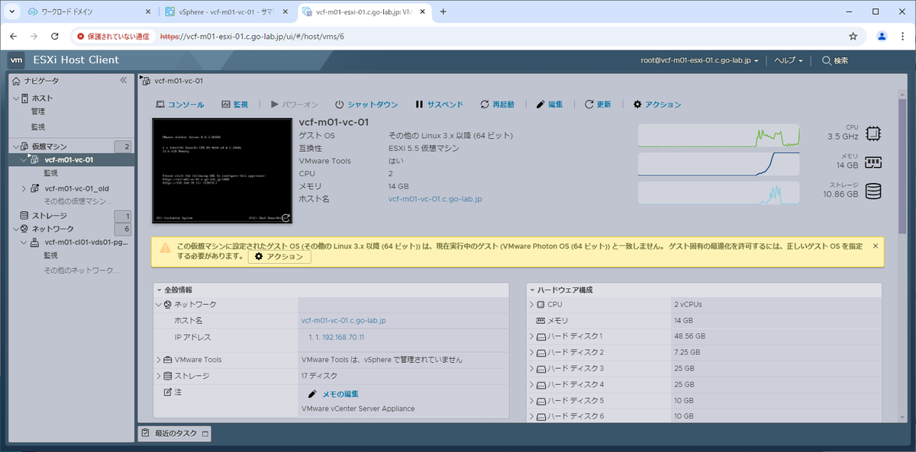Click the hostname link in the 全般情報 panel
The image size is (916, 452).
pos(343,321)
